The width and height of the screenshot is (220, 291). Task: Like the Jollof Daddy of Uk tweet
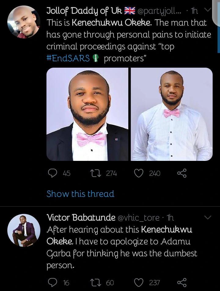(x=139, y=173)
